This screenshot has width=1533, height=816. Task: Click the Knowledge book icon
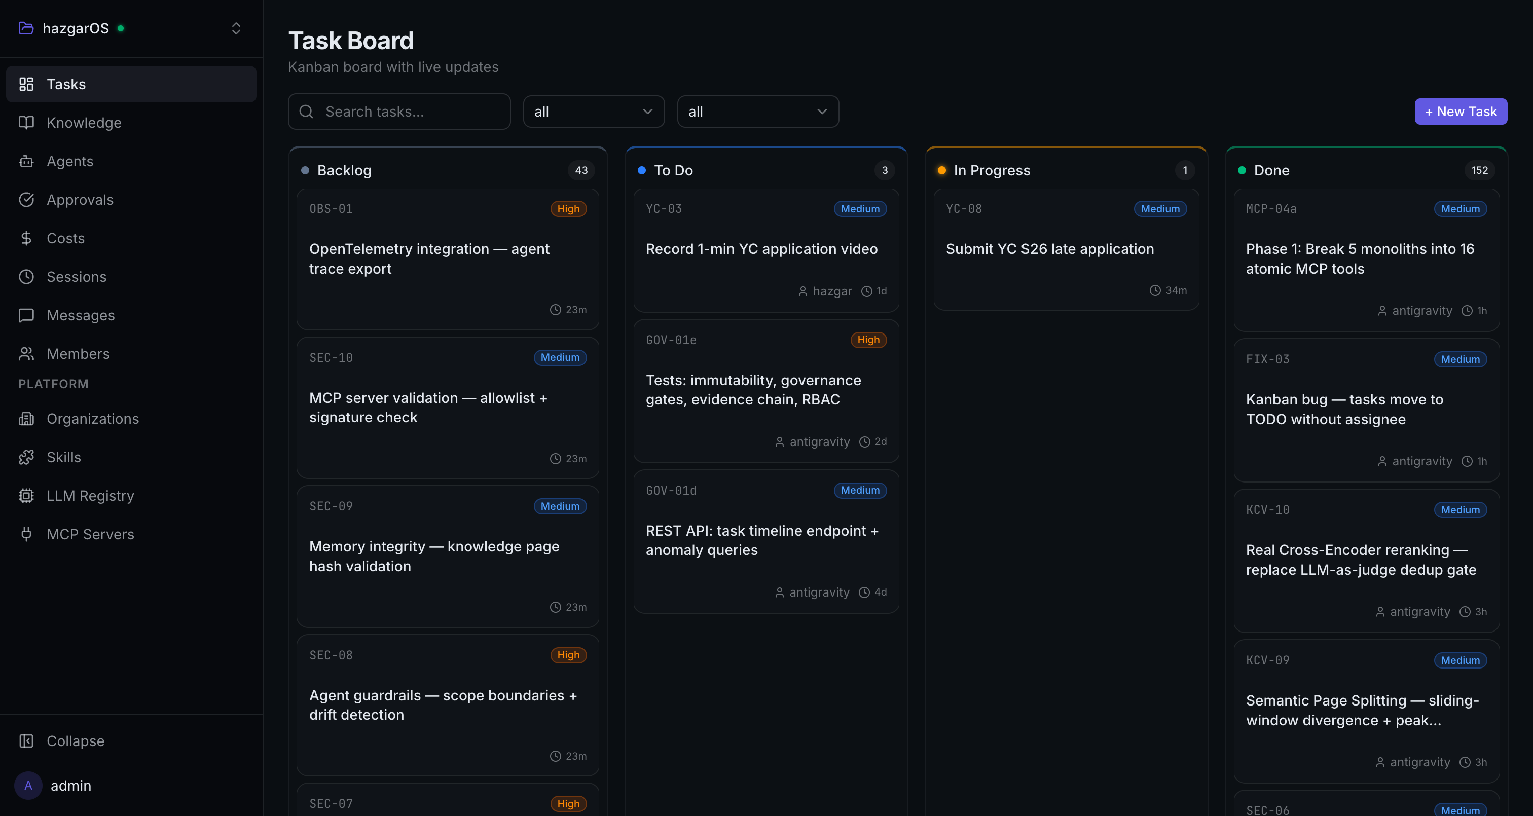coord(26,123)
